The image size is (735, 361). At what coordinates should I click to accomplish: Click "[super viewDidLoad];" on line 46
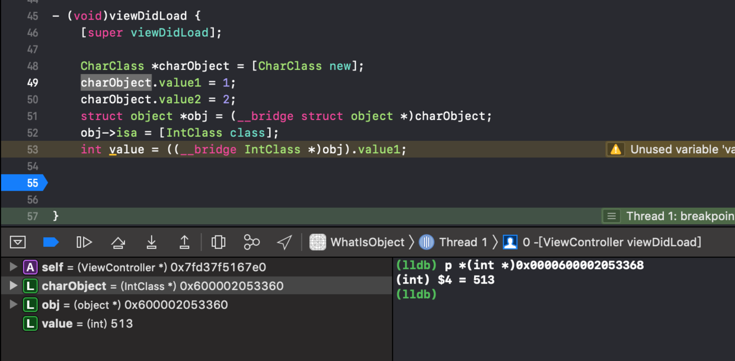point(151,33)
